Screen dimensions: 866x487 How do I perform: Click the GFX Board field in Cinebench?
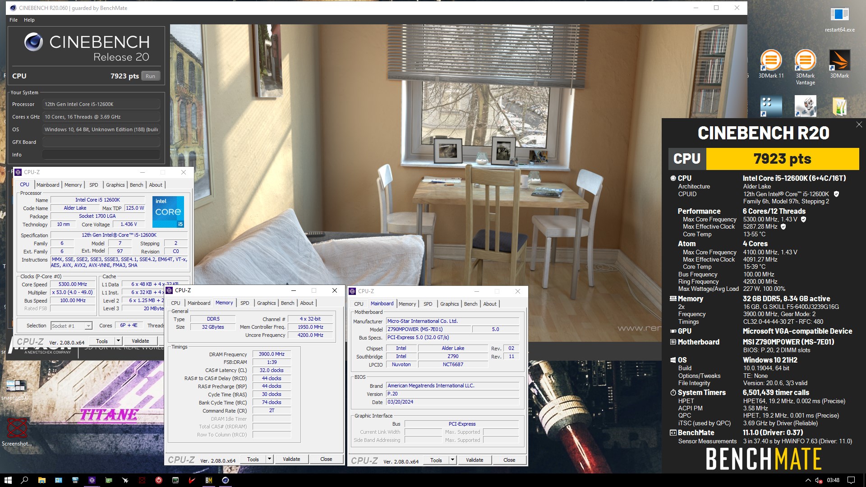point(101,142)
